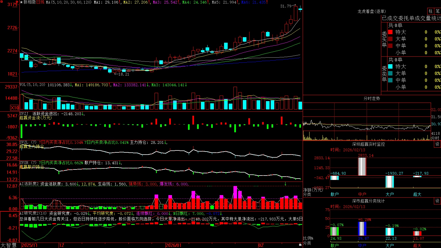Click the yellow 超赢散户持仓 label

(x=32, y=167)
